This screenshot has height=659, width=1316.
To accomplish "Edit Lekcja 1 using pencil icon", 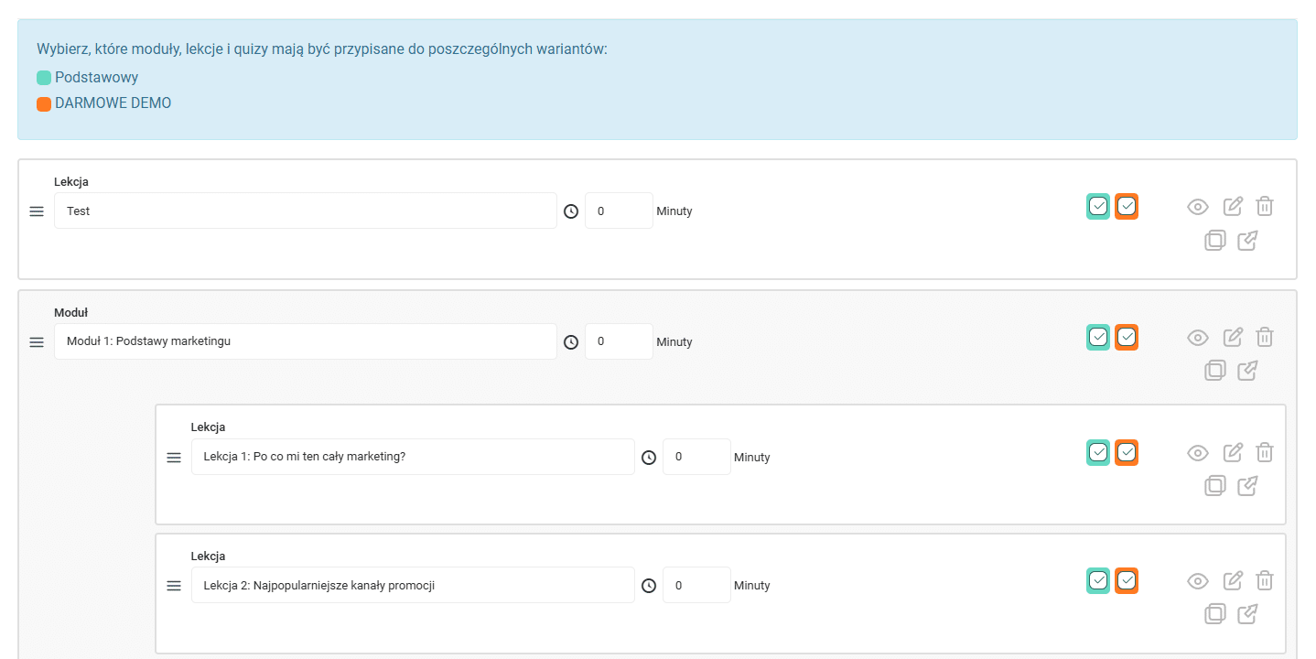I will 1233,452.
